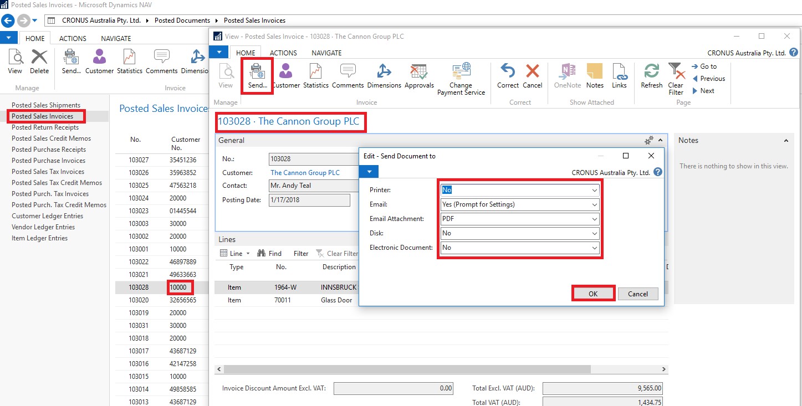The image size is (802, 406).
Task: Open the Email Attachment dropdown
Action: (594, 219)
